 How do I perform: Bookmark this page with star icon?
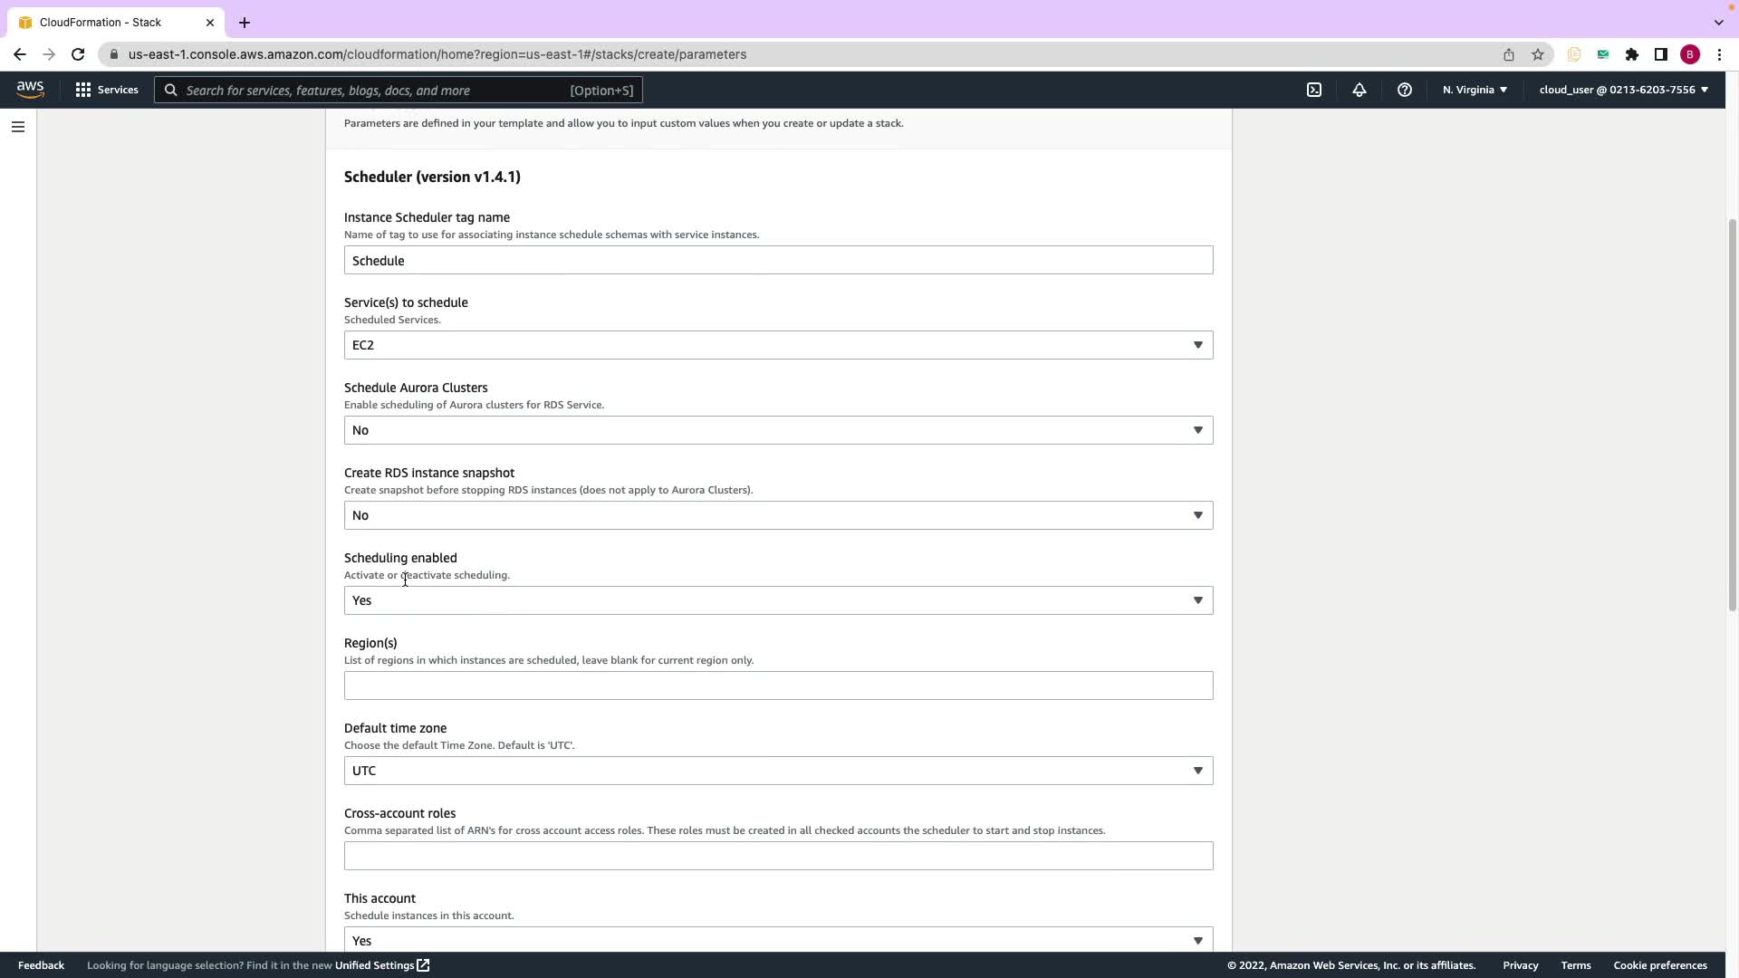coord(1538,54)
